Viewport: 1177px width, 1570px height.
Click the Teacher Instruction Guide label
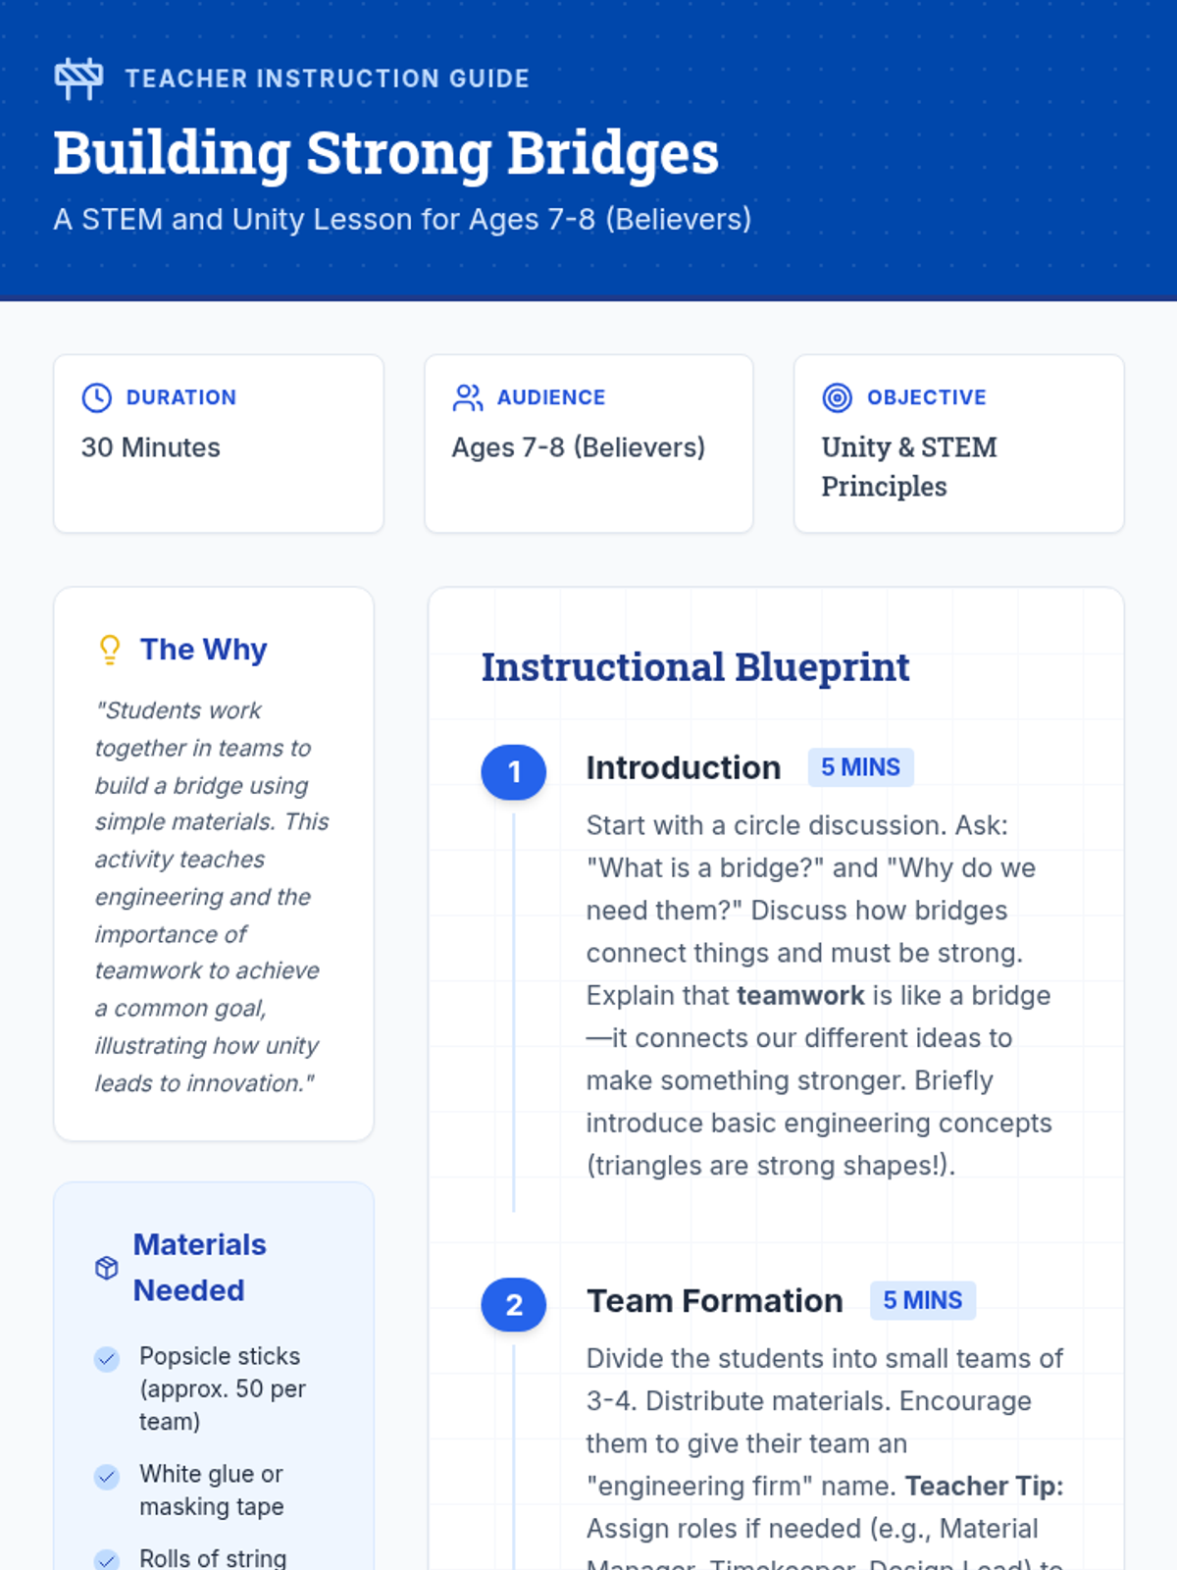pyautogui.click(x=327, y=78)
